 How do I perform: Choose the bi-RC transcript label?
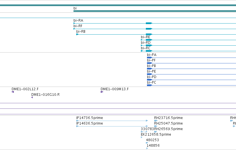coord(145,48)
